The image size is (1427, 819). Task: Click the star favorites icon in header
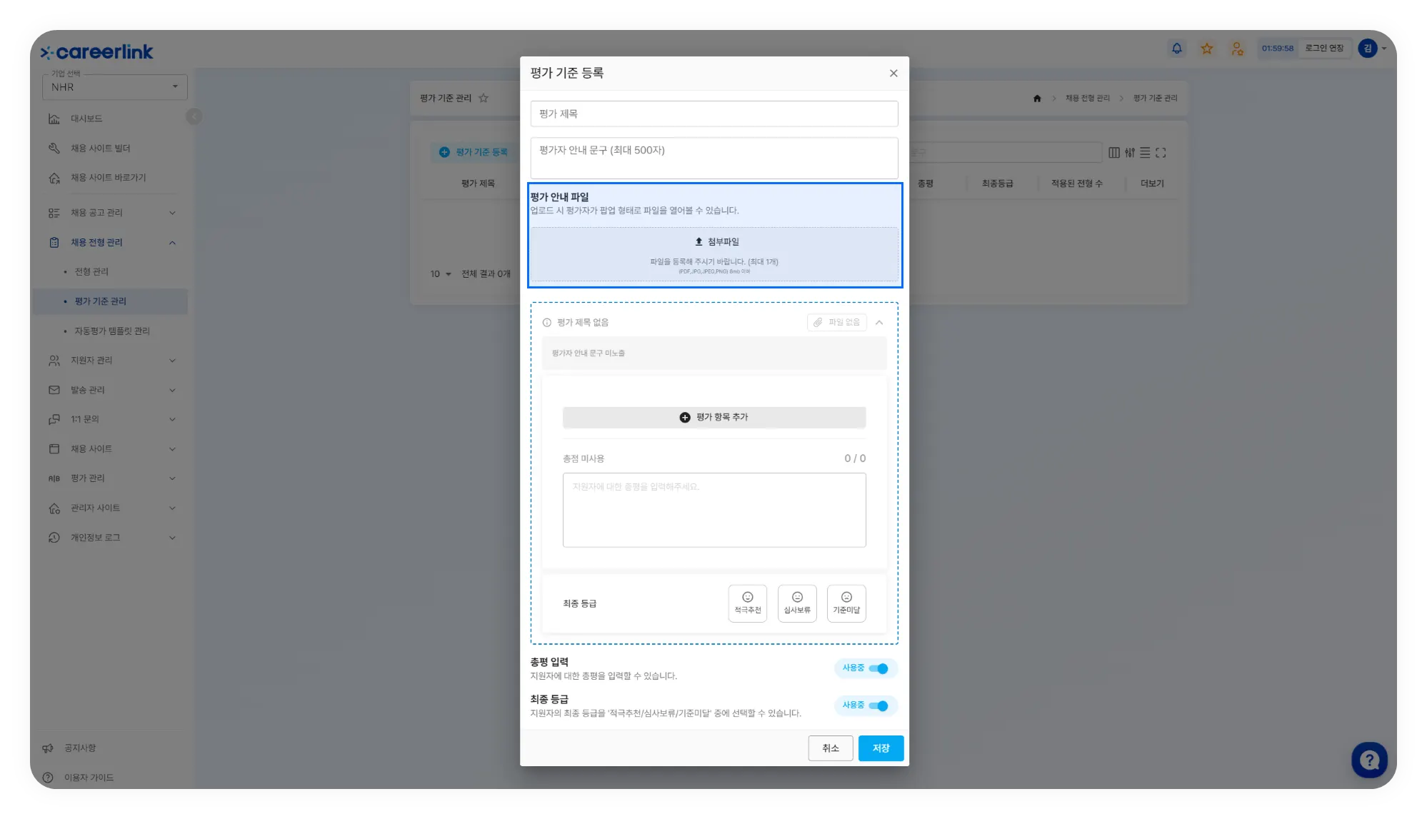(x=1206, y=49)
